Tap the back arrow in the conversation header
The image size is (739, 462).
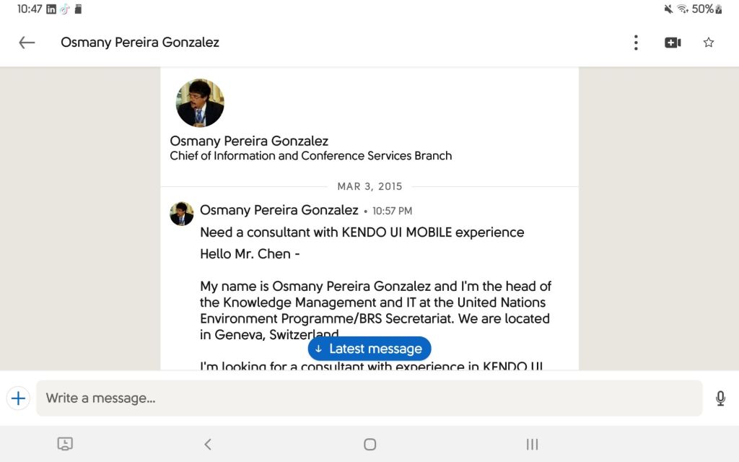point(27,43)
